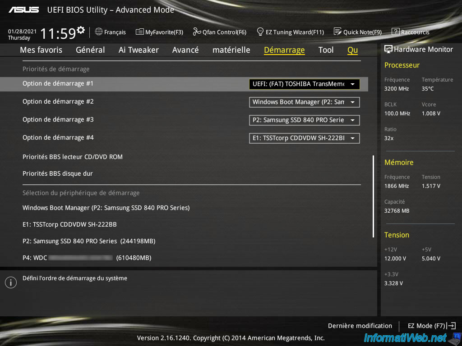This screenshot has width=462, height=346.
Task: Click the 32x ratio value
Action: (x=388, y=138)
